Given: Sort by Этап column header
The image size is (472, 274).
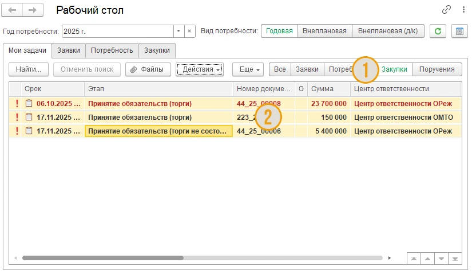Looking at the screenshot, I should coord(158,89).
